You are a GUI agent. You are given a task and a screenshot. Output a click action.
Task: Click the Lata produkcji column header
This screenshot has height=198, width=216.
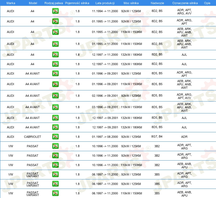pyautogui.click(x=105, y=3)
